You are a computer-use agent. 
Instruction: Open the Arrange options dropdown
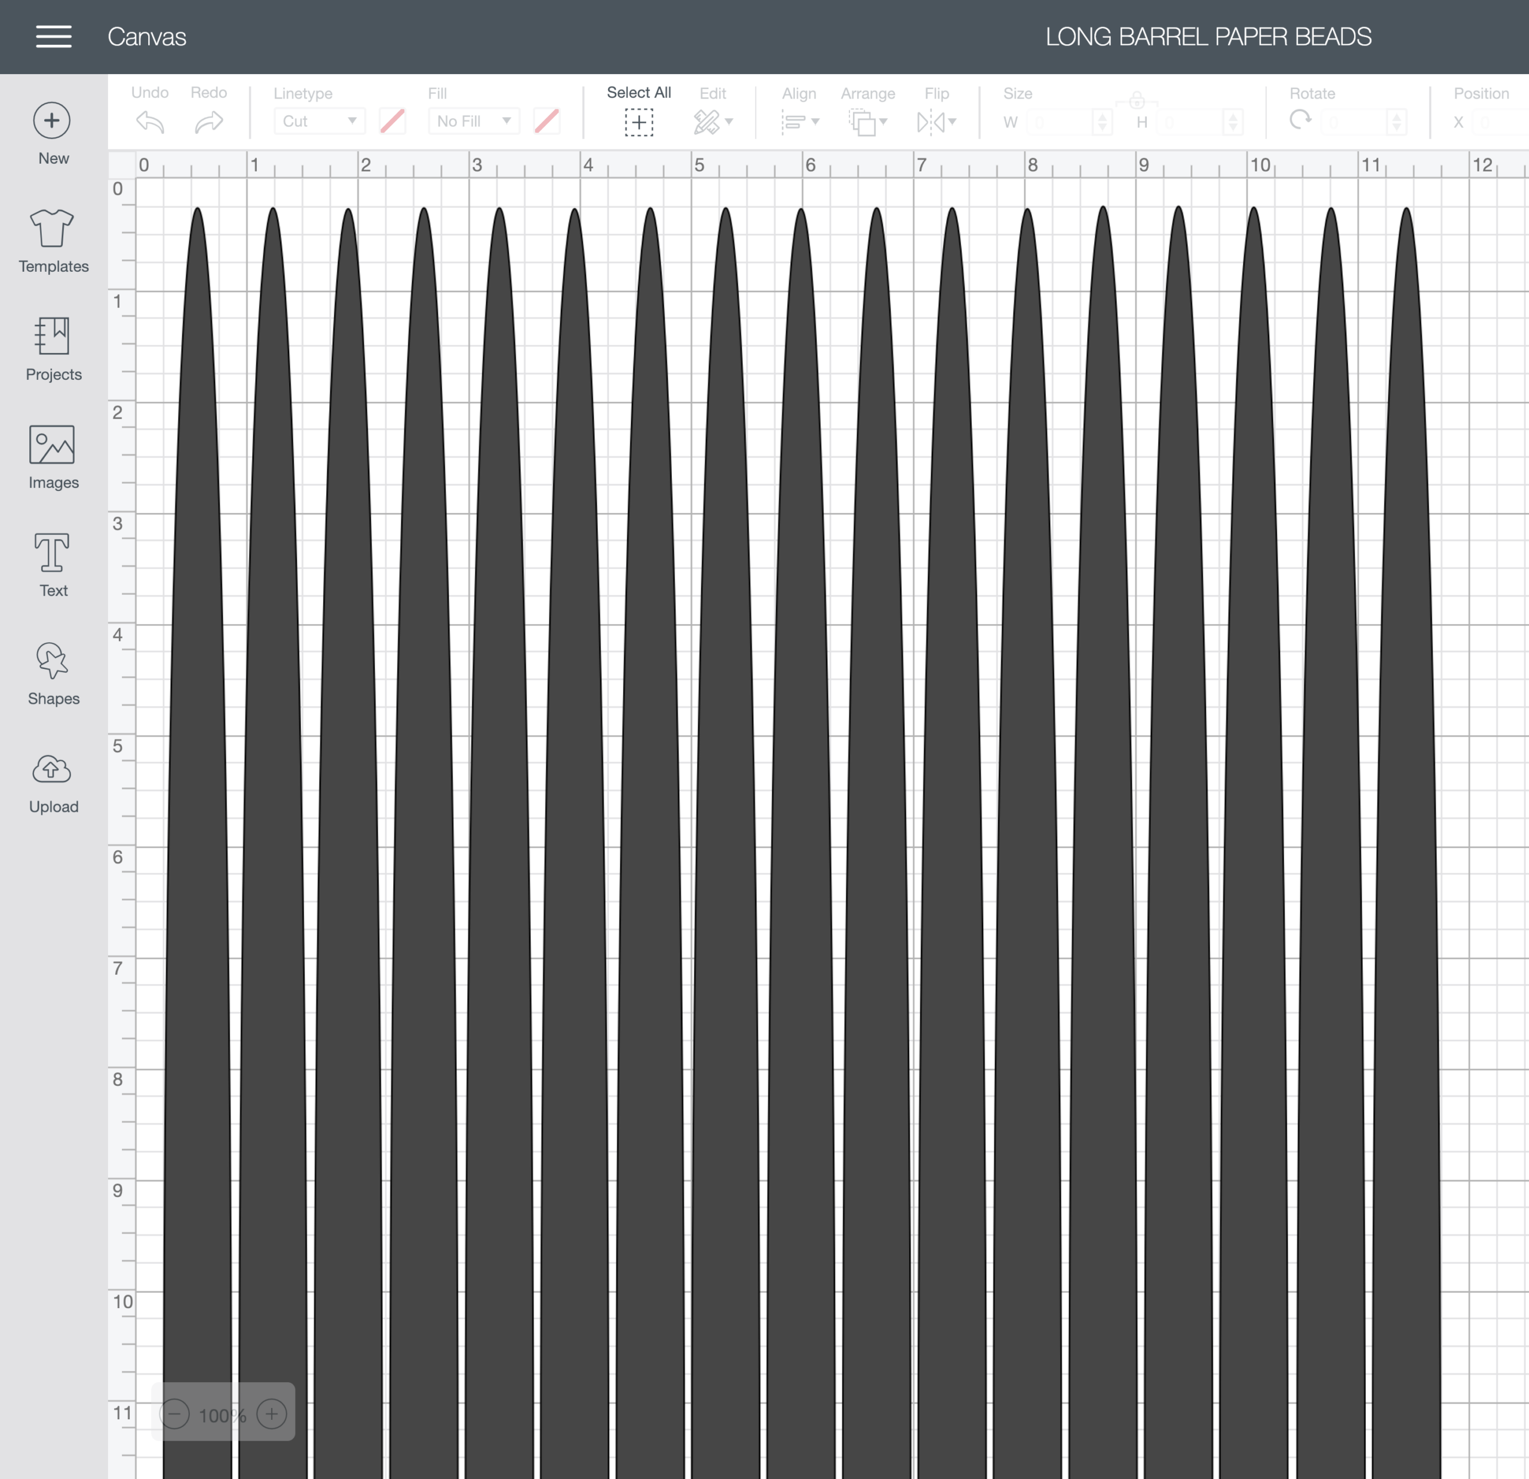pyautogui.click(x=868, y=122)
